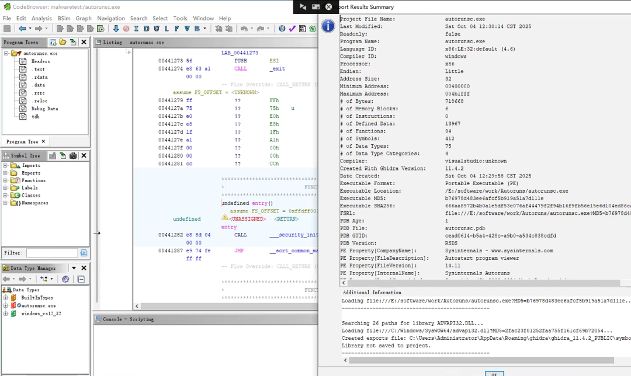Click the filter options icon in Symbol Tree
This screenshot has width=631, height=376.
[84, 253]
